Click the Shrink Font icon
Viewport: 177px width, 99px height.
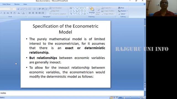click(x=21, y=9)
